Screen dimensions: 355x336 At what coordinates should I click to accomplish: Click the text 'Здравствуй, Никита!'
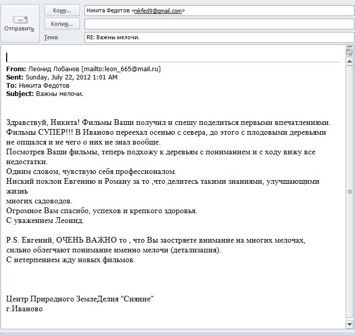coord(43,122)
